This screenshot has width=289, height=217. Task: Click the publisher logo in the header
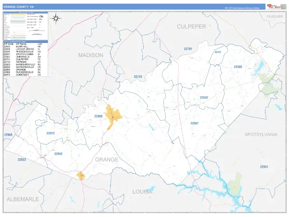pyautogui.click(x=274, y=7)
